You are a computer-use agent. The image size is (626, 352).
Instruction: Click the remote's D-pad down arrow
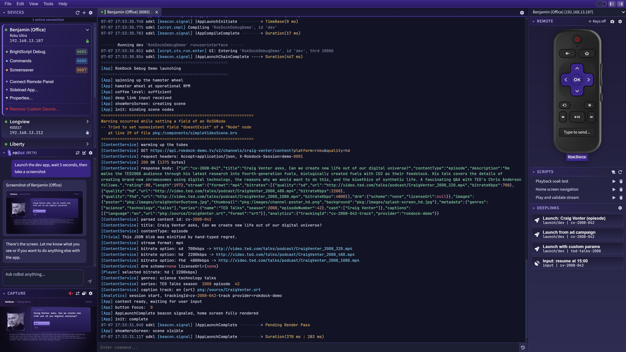point(577,92)
